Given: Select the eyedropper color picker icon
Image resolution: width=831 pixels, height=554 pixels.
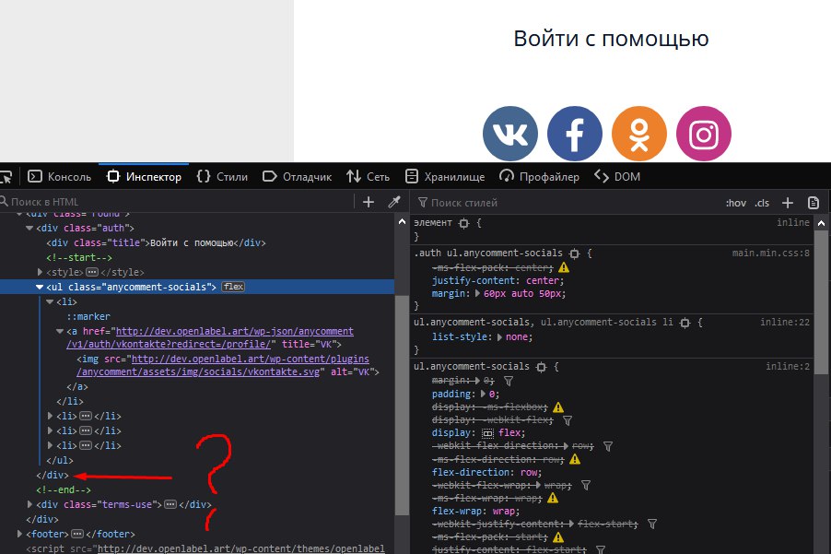Looking at the screenshot, I should click(394, 202).
